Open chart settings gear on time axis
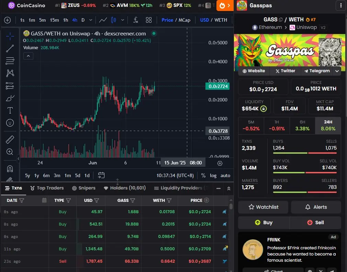 pos(220,163)
